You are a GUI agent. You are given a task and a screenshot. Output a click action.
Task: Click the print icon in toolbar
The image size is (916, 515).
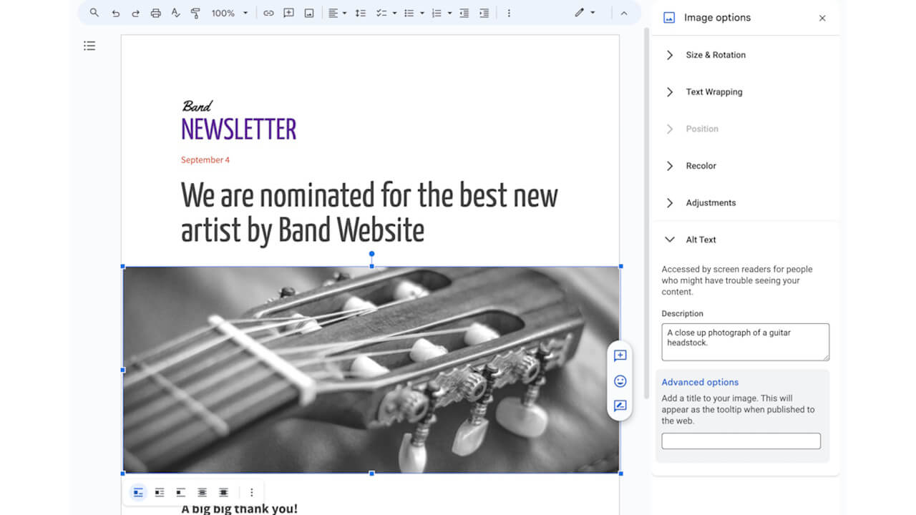[x=155, y=13]
